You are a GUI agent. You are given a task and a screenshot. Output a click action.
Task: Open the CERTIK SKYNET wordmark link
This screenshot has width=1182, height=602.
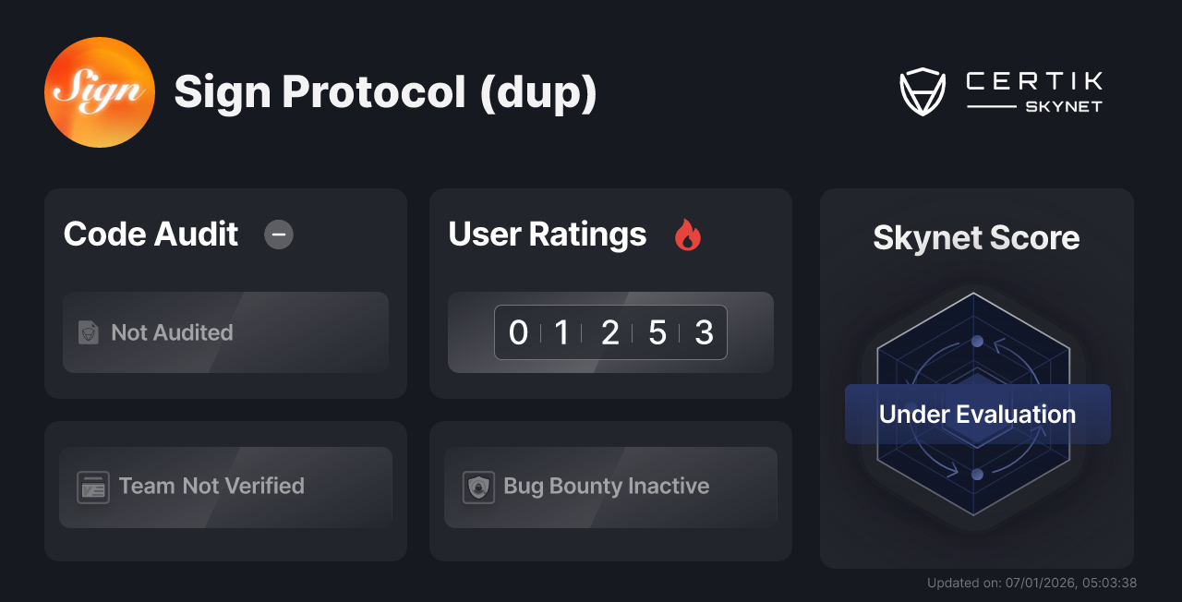1032,89
